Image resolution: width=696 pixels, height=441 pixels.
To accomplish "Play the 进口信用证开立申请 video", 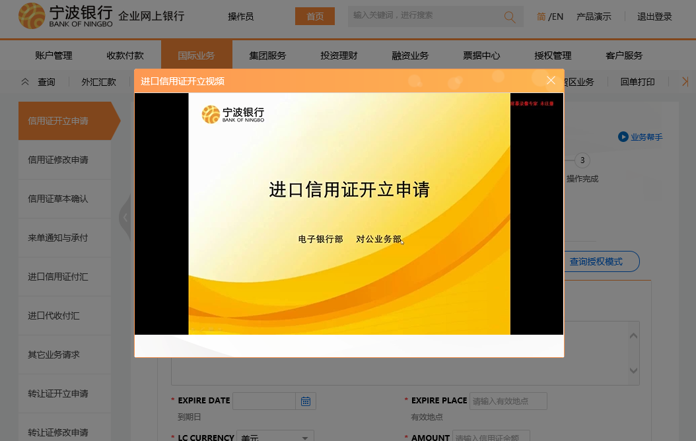I will (x=349, y=213).
